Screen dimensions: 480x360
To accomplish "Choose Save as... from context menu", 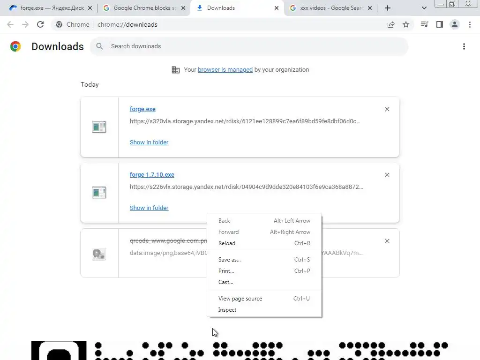I will (264, 260).
